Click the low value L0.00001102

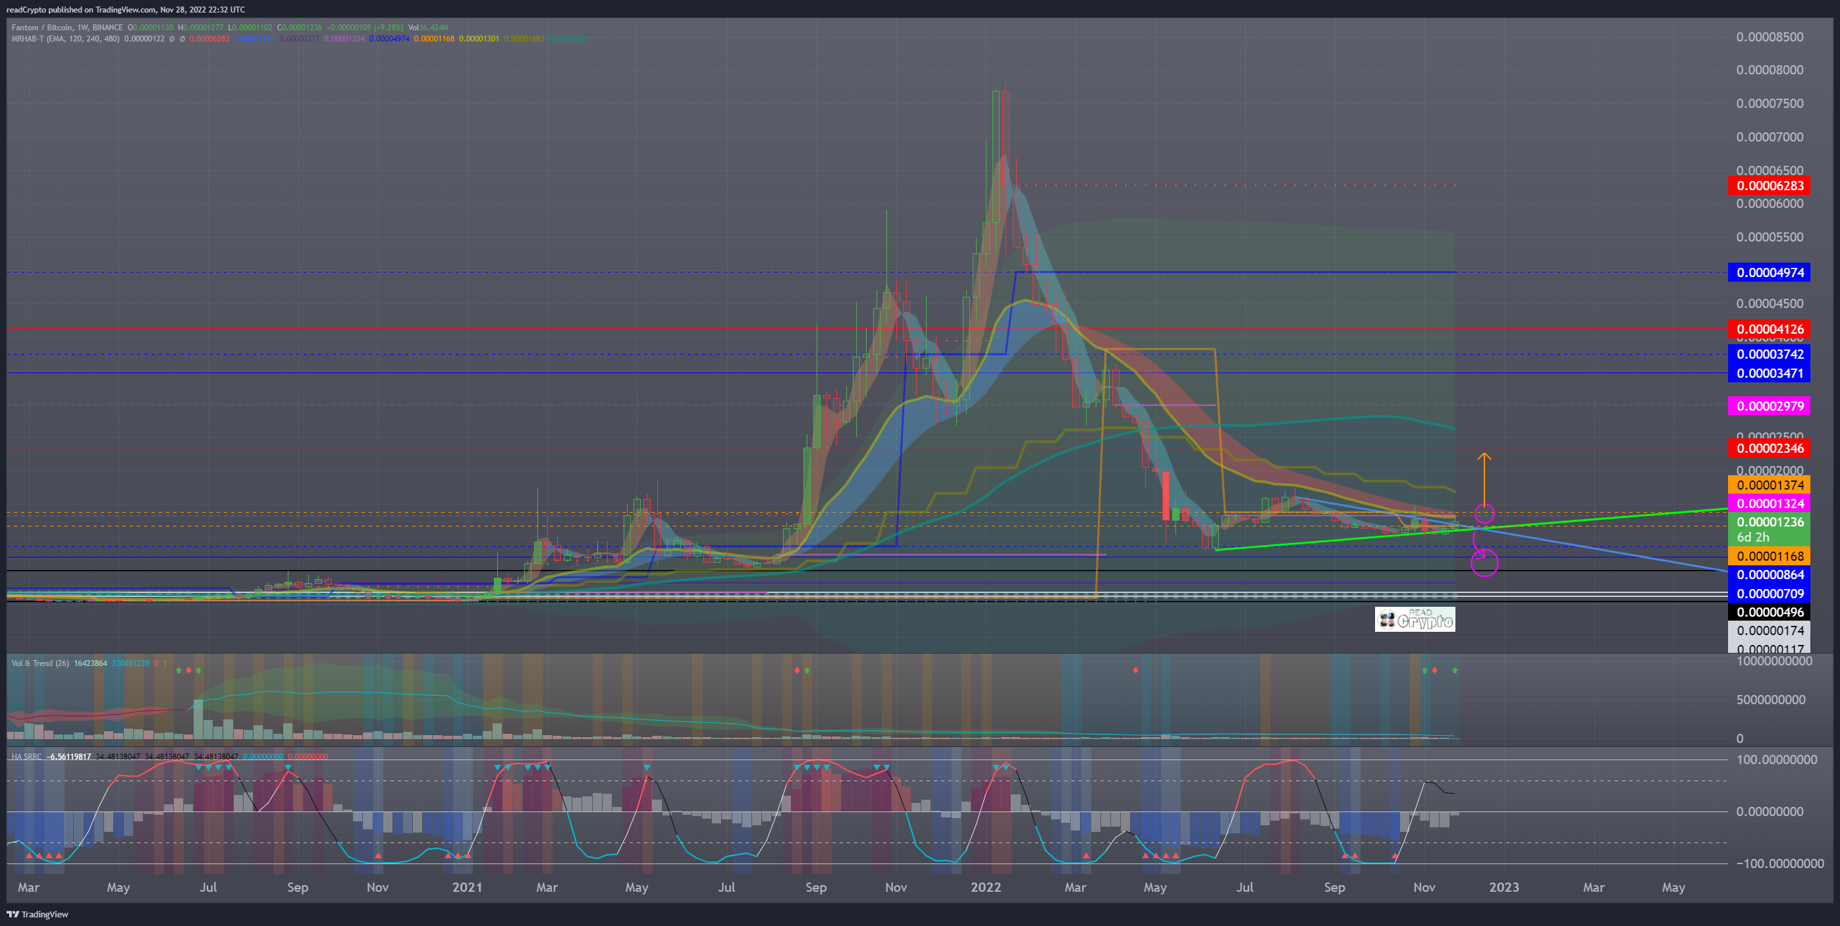250,28
